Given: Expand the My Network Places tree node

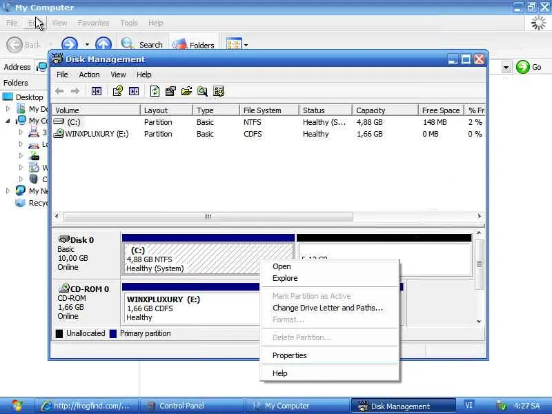Looking at the screenshot, I should 8,191.
